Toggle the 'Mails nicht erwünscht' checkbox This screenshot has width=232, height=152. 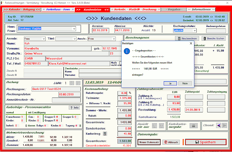[x=120, y=63]
